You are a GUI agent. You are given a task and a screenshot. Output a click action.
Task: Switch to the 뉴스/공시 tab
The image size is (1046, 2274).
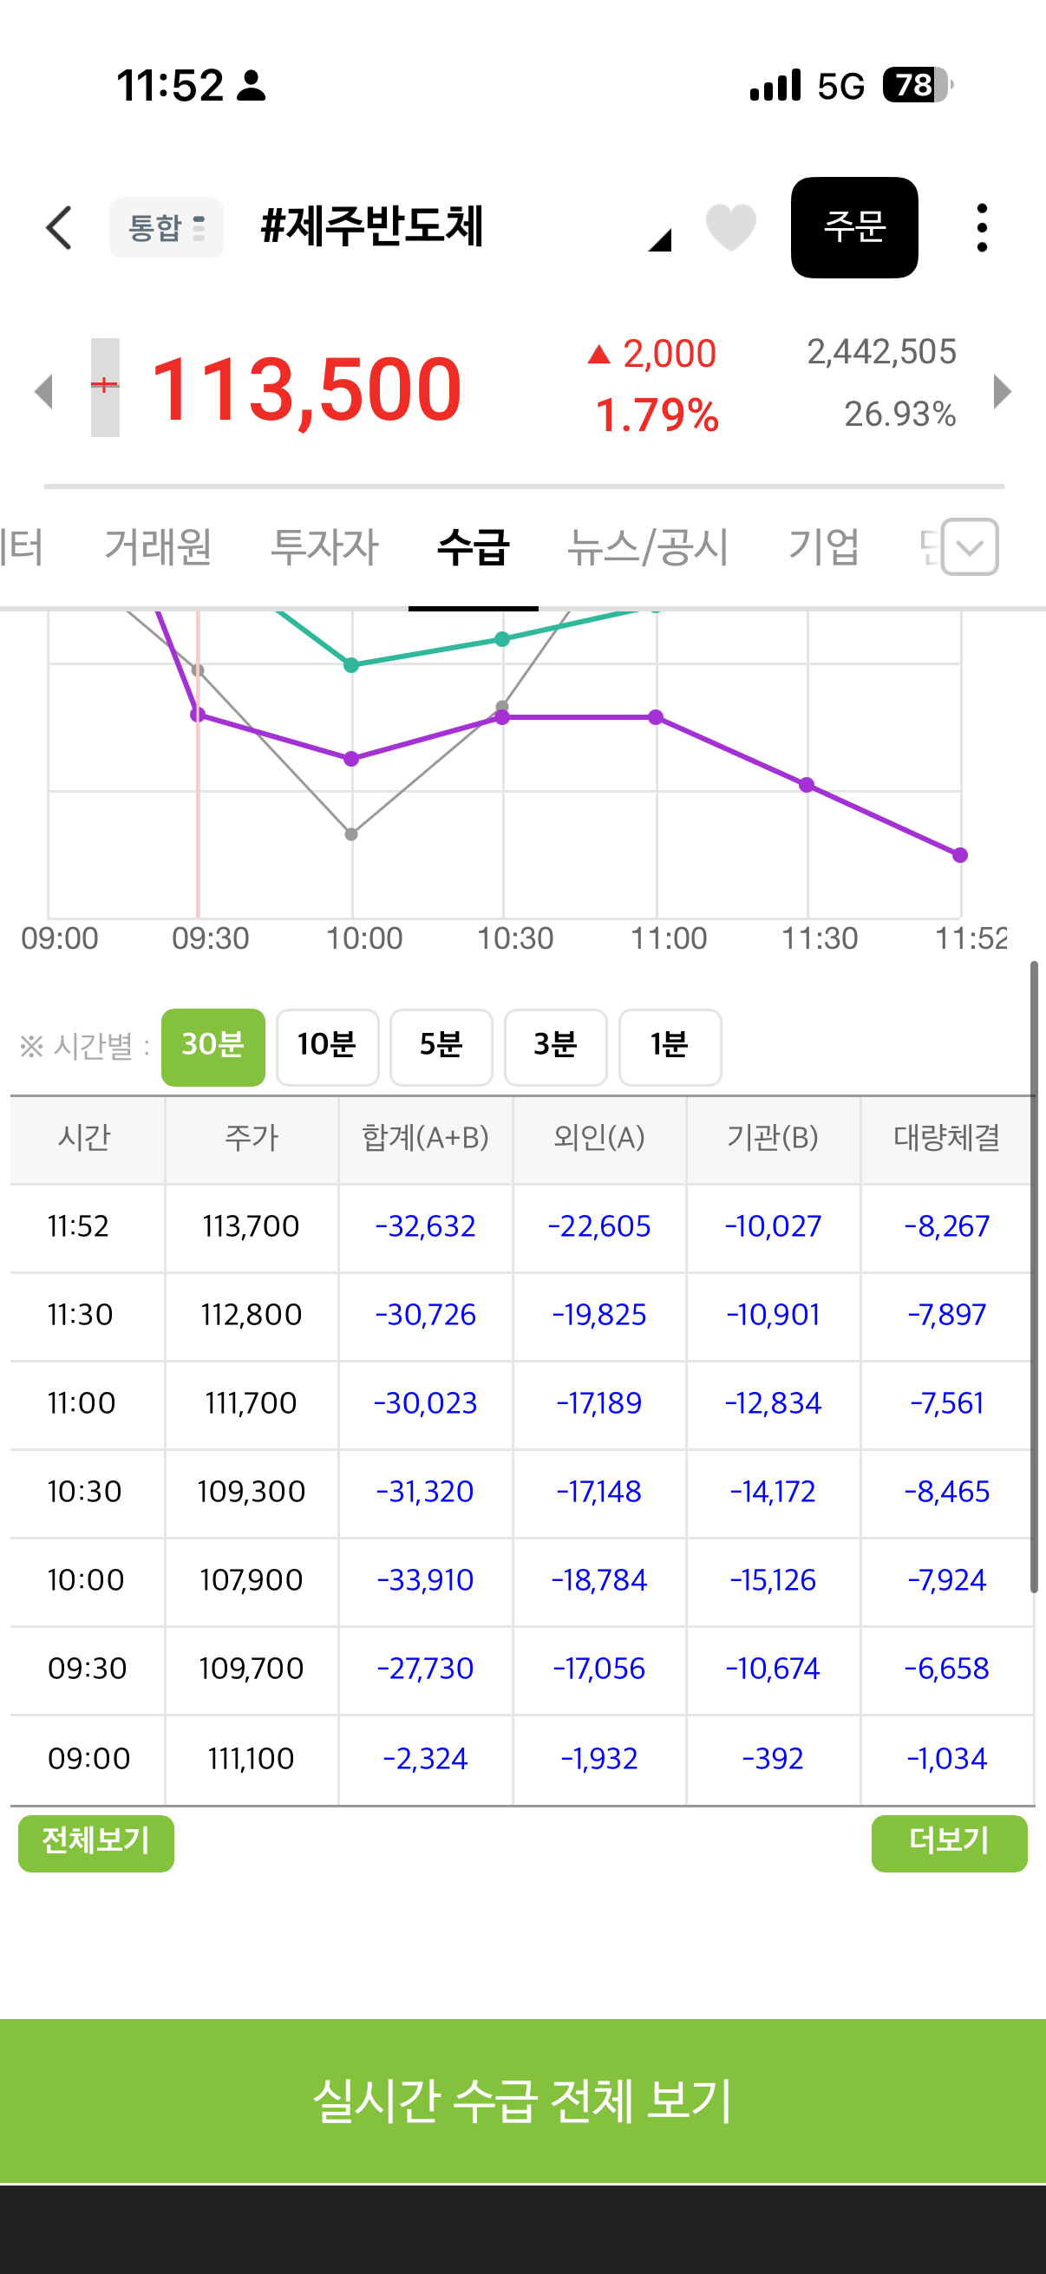[648, 546]
